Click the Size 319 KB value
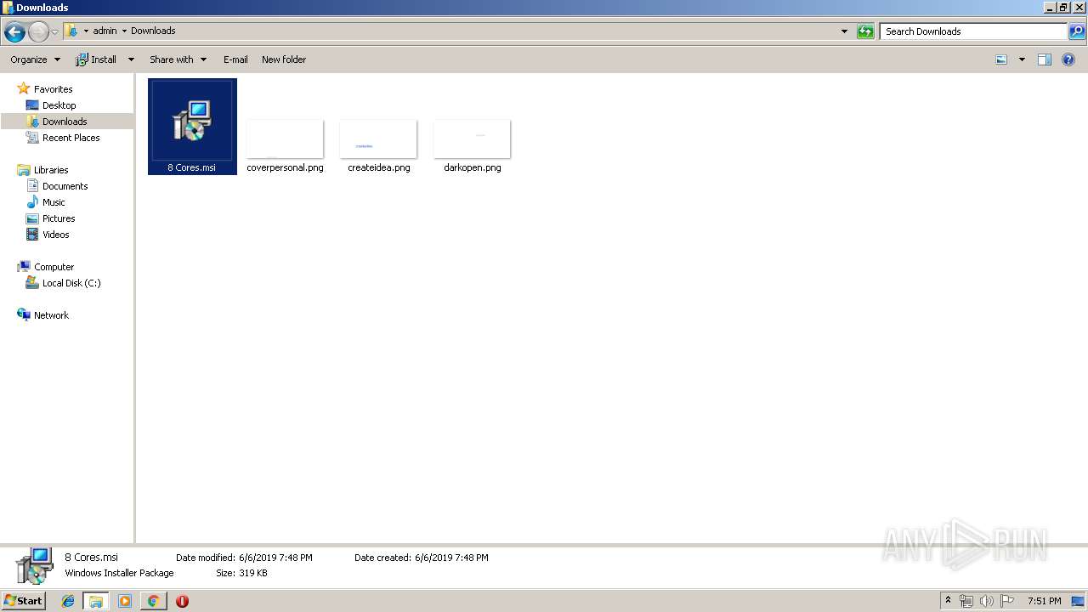This screenshot has height=612, width=1088. [x=253, y=573]
